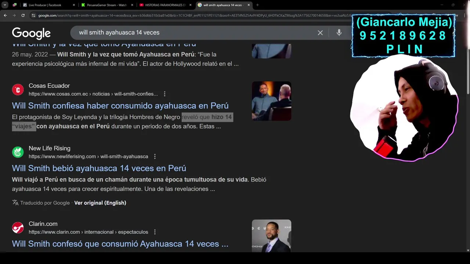The height and width of the screenshot is (264, 470).
Task: Close the Live Producer | Facebook tab
Action: click(74, 5)
